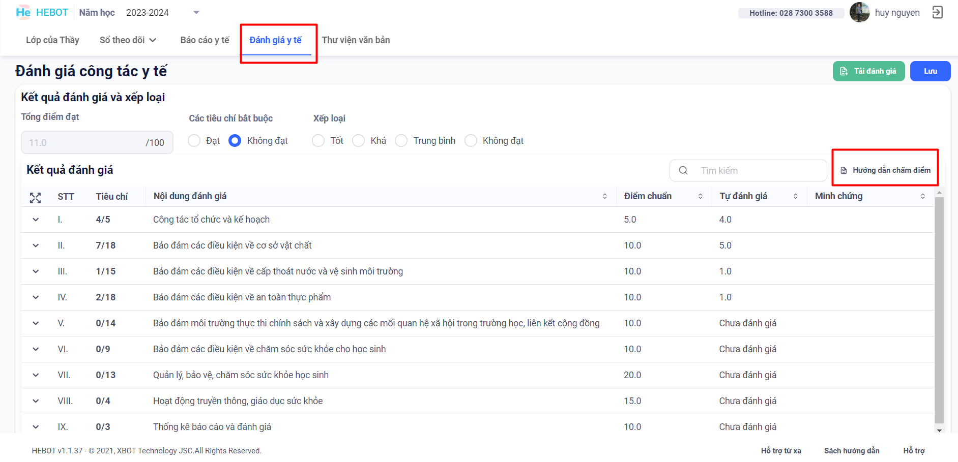Open the Báo cáo y tế tab
Screen dimensions: 958x462
coord(205,40)
